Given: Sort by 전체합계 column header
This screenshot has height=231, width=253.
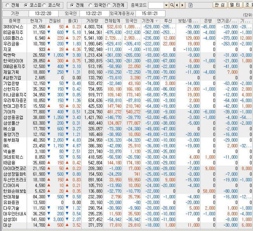Looking at the screenshot, I should (112, 21).
